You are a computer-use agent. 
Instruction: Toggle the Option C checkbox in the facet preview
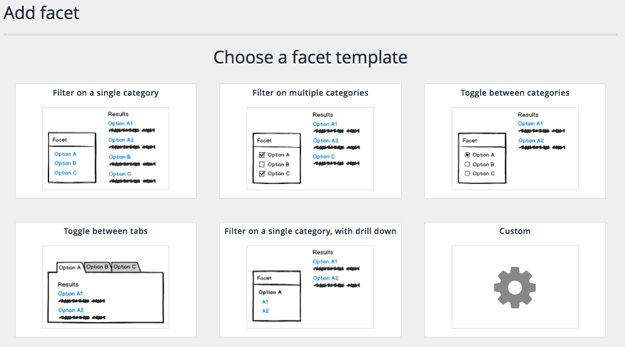click(262, 173)
